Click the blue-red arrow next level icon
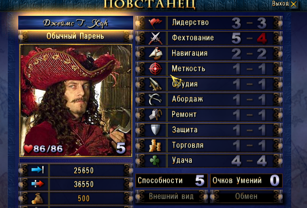The image size is (307, 208). [x=38, y=184]
